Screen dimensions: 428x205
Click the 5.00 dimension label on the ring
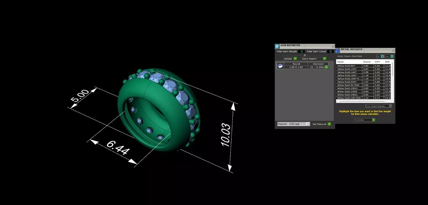[80, 96]
